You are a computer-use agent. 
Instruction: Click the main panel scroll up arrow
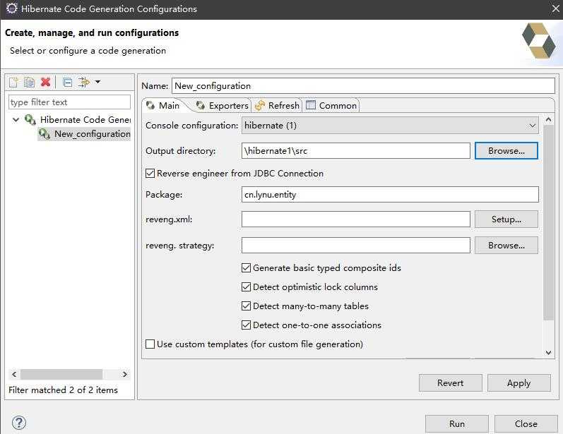pyautogui.click(x=548, y=119)
